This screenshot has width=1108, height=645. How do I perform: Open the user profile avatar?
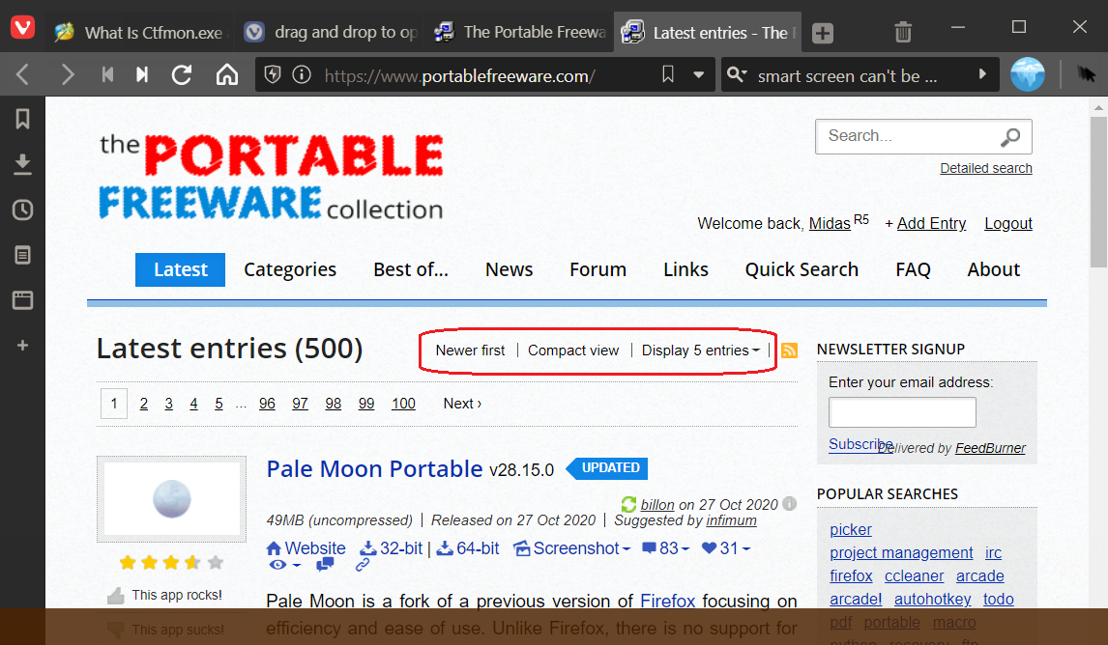[x=1028, y=74]
